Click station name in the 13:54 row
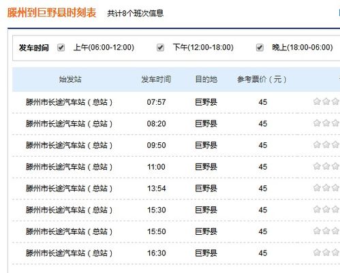Screen dimensions: 340x273 click(x=69, y=189)
